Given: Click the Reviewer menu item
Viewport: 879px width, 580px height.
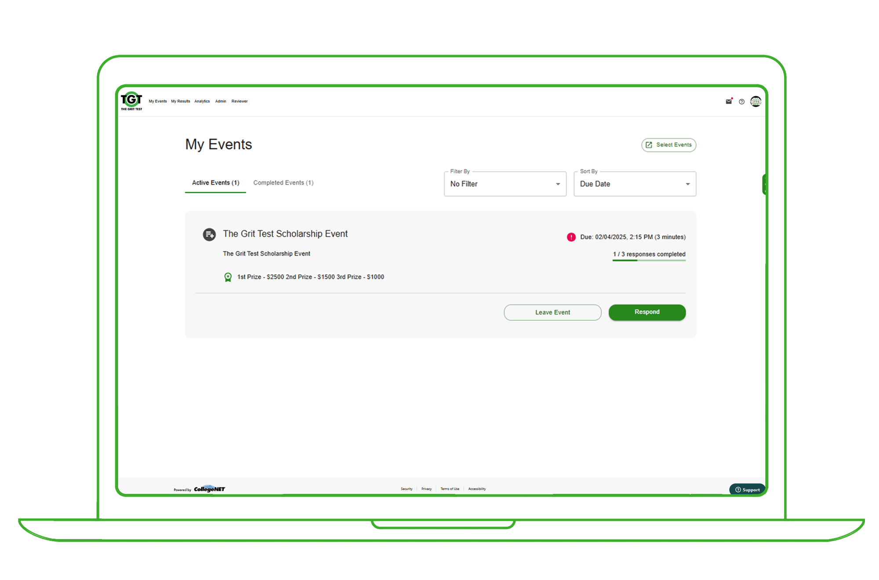Looking at the screenshot, I should point(240,101).
